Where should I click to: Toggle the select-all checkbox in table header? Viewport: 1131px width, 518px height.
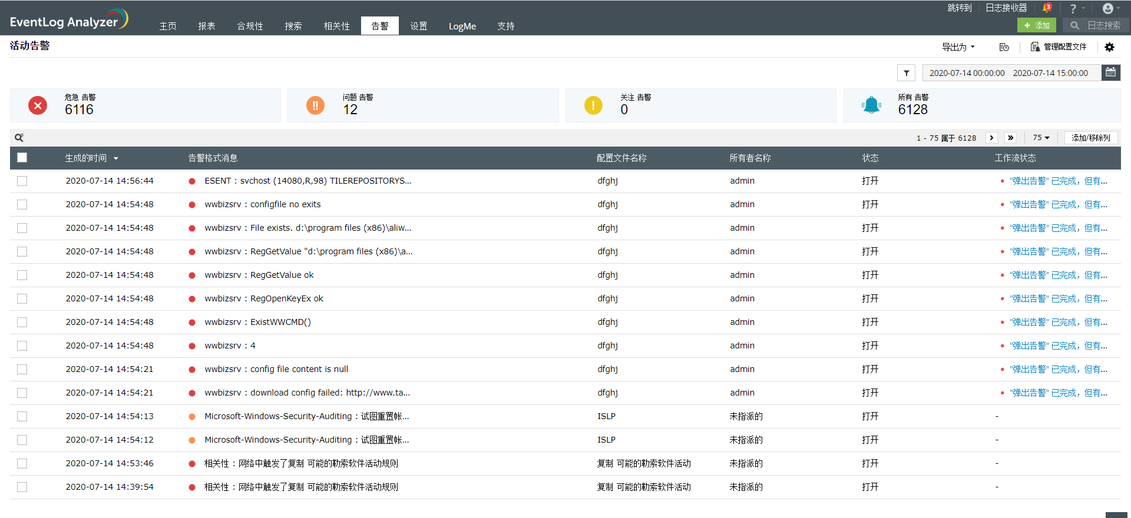point(22,158)
